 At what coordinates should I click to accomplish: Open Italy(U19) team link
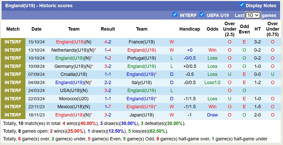click(x=141, y=83)
